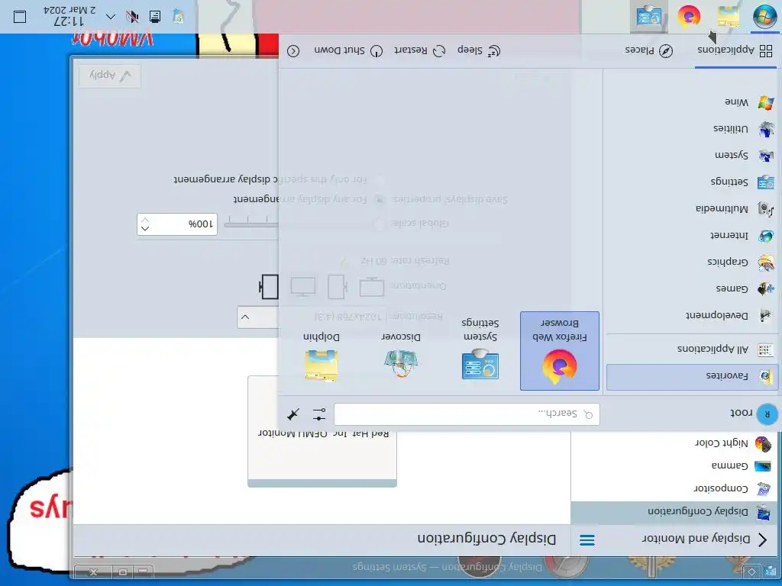Open the clock showing 11:27
This screenshot has width=782, height=586.
coord(69,16)
